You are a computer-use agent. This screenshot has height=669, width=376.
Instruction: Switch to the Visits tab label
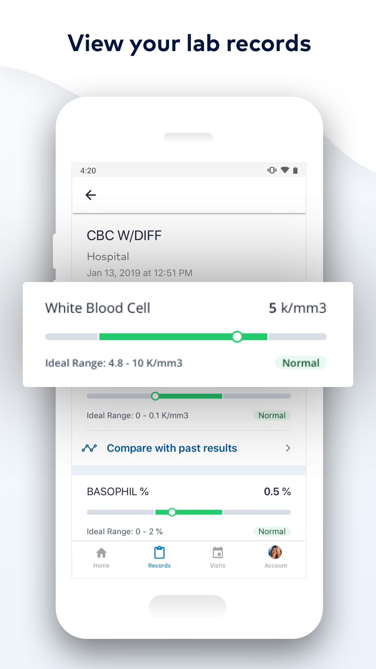tap(218, 566)
